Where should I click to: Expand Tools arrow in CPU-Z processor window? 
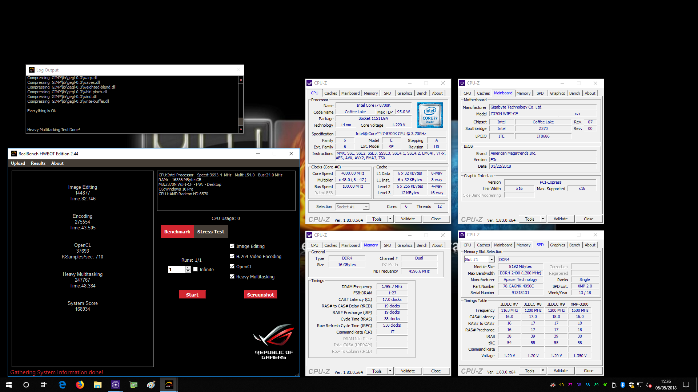pos(390,219)
